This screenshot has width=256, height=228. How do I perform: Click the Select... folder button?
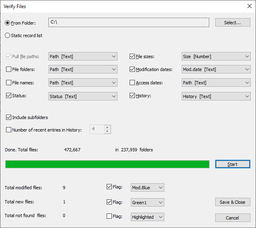(232, 23)
